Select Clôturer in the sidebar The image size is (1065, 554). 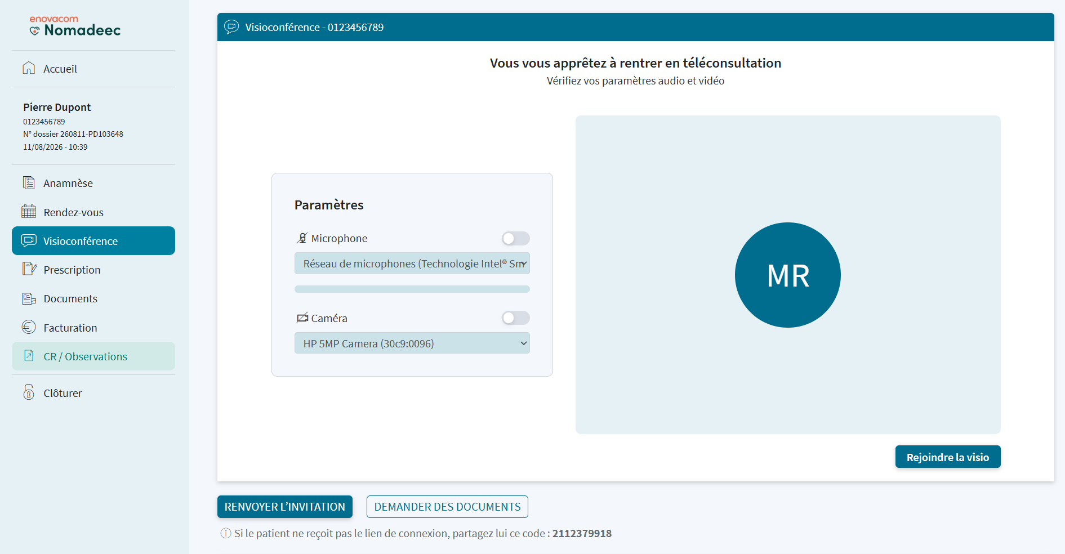point(93,393)
